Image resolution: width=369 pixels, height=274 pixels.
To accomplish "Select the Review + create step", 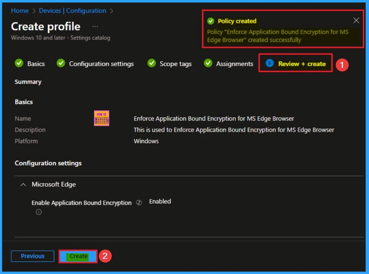I will pos(302,64).
